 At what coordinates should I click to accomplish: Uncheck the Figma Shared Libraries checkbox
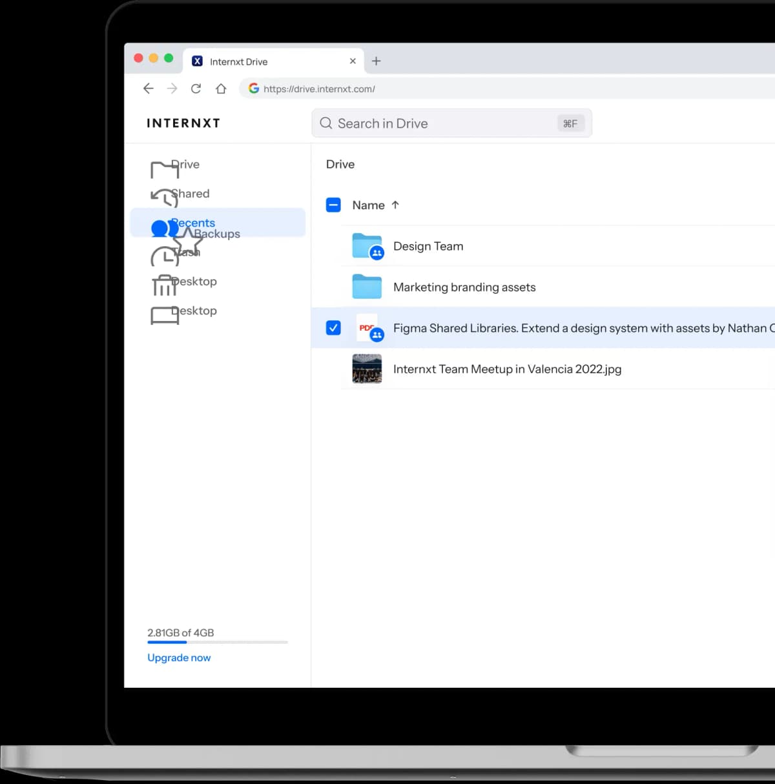tap(333, 327)
